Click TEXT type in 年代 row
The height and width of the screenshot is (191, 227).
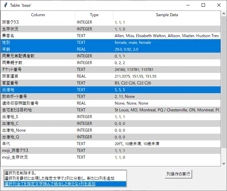click(81, 144)
